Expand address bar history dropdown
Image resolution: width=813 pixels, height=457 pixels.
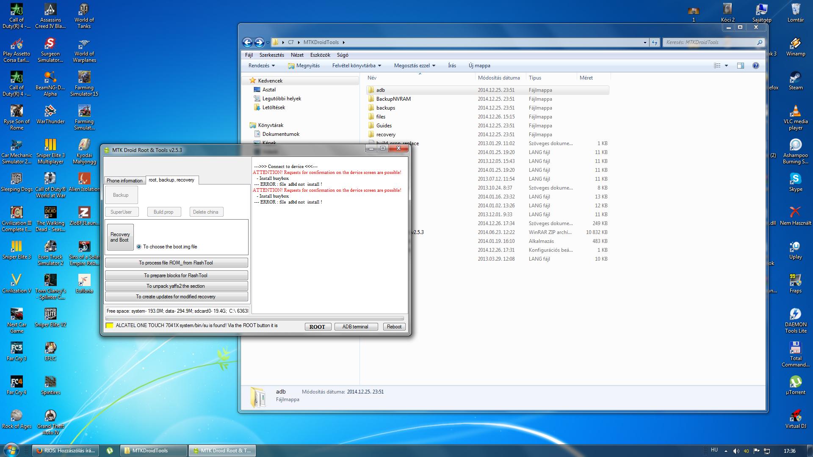(645, 42)
